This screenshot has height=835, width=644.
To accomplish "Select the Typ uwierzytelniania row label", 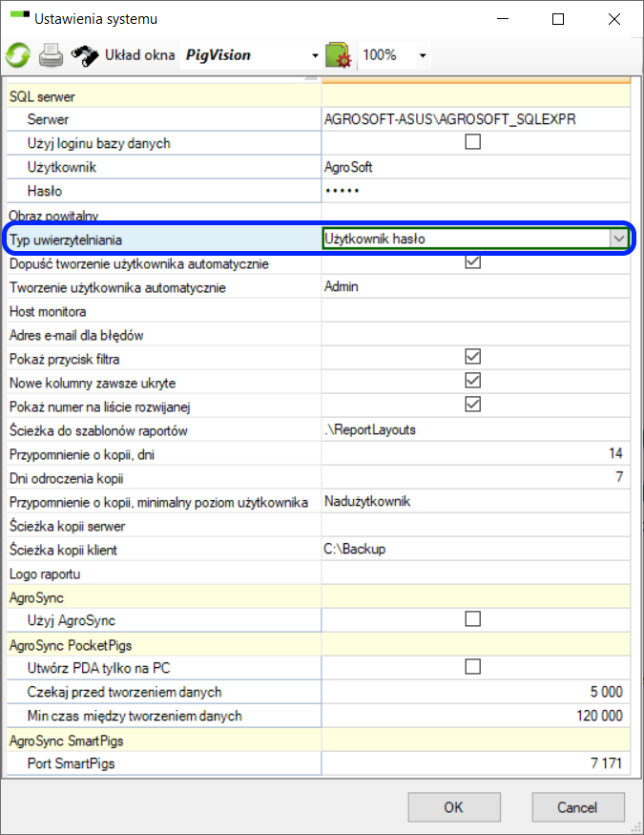I will [66, 240].
